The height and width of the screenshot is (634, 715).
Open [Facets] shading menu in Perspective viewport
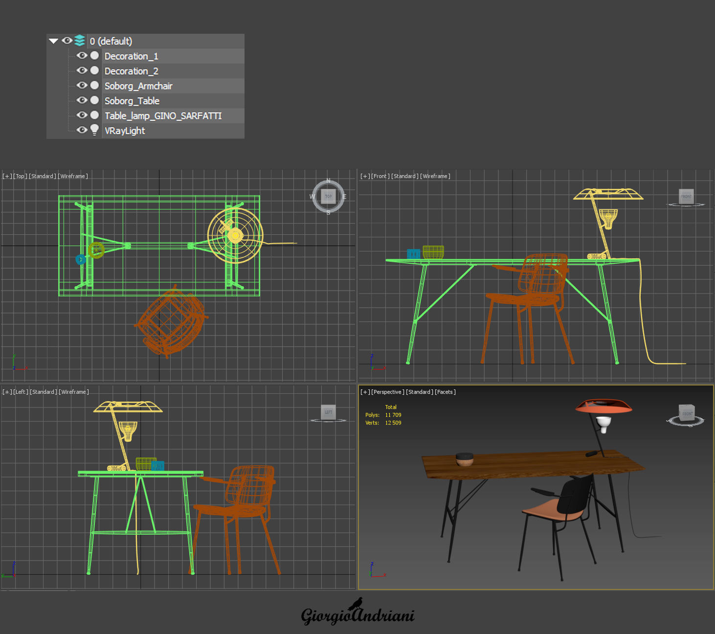tap(446, 392)
